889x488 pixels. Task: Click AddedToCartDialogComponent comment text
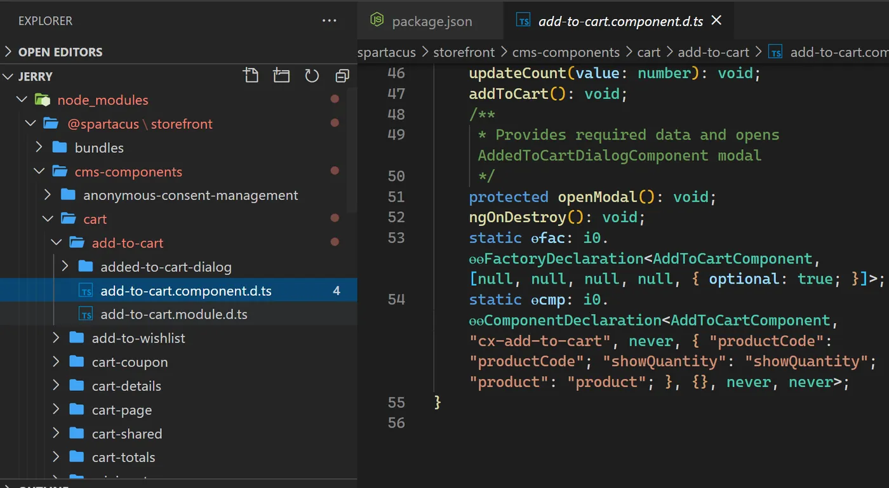(593, 155)
